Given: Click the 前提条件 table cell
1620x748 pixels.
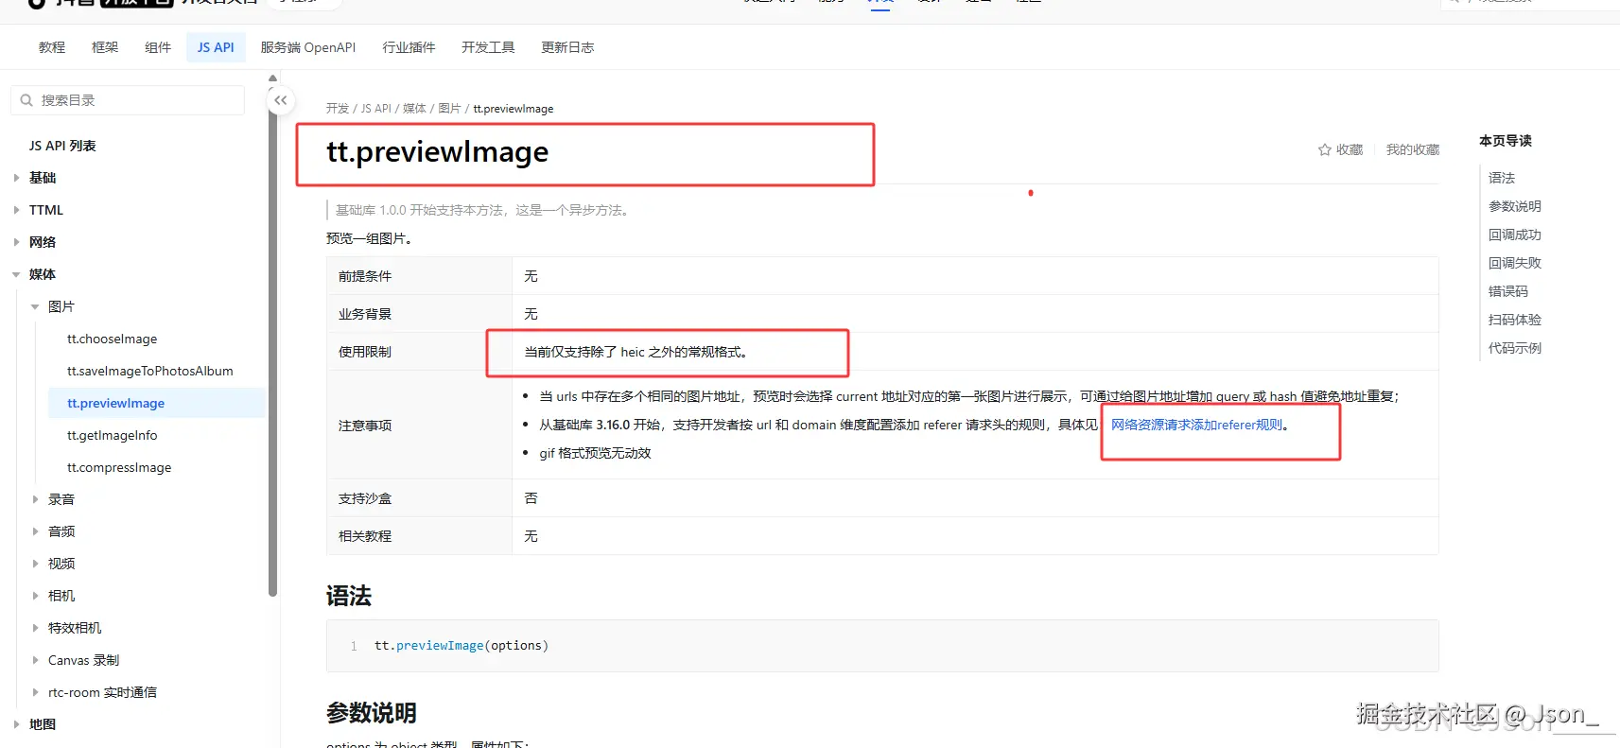Looking at the screenshot, I should coord(419,276).
